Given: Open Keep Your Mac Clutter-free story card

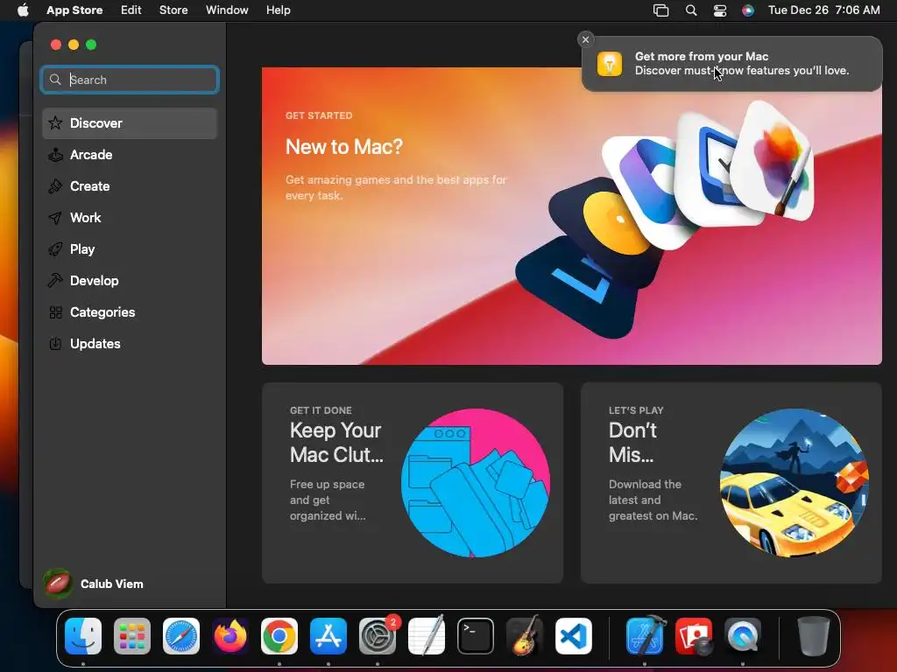Looking at the screenshot, I should coord(413,483).
